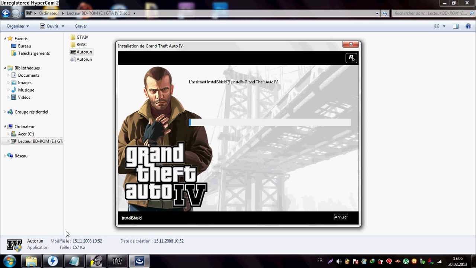476x268 pixels.
Task: Select Bureau in the navigation pane
Action: 25,46
